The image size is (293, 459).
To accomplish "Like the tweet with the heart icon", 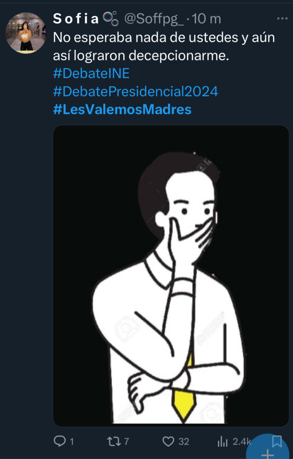I will [x=168, y=442].
